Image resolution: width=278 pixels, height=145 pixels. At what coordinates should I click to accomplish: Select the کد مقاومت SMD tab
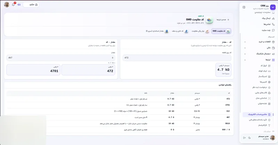(x=221, y=31)
